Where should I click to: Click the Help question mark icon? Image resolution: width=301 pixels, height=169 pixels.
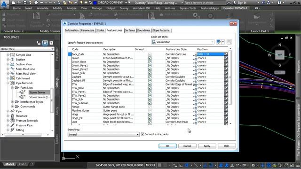279,3
